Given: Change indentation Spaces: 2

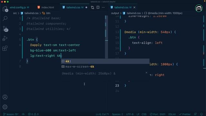Looking at the screenshot, I should (117, 114).
